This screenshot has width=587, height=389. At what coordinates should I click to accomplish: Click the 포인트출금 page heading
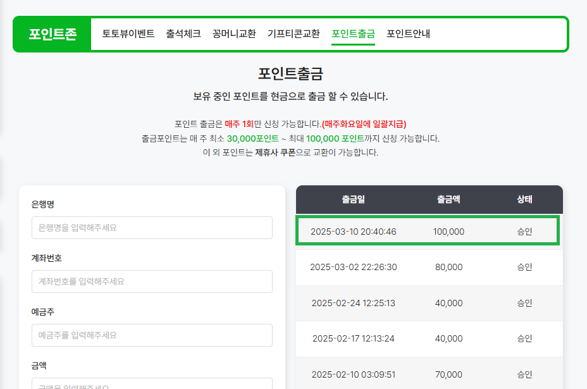click(290, 74)
